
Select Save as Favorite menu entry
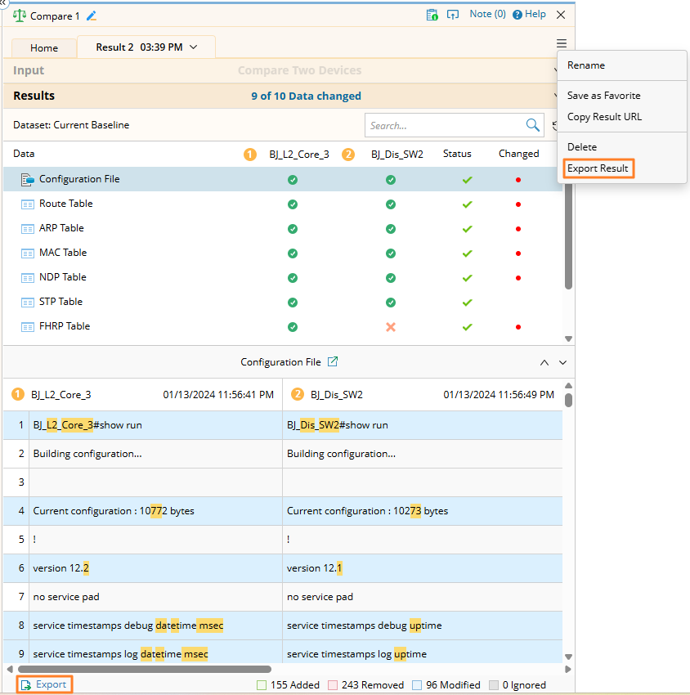pyautogui.click(x=603, y=96)
